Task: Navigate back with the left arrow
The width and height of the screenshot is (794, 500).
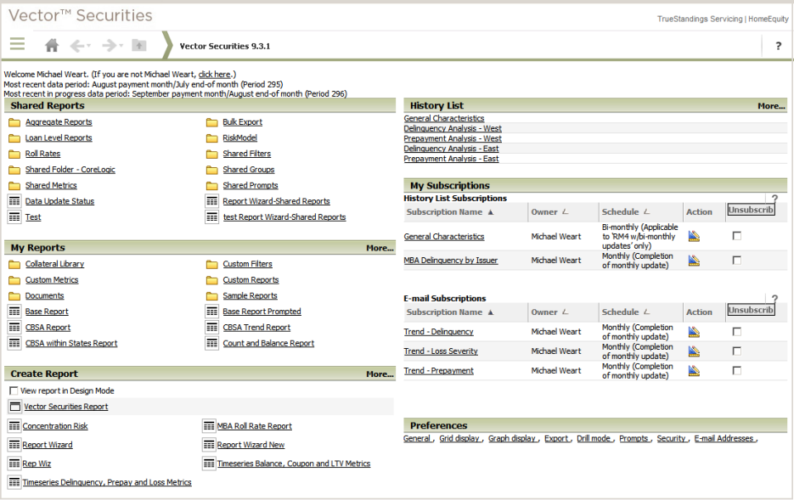Action: tap(77, 46)
